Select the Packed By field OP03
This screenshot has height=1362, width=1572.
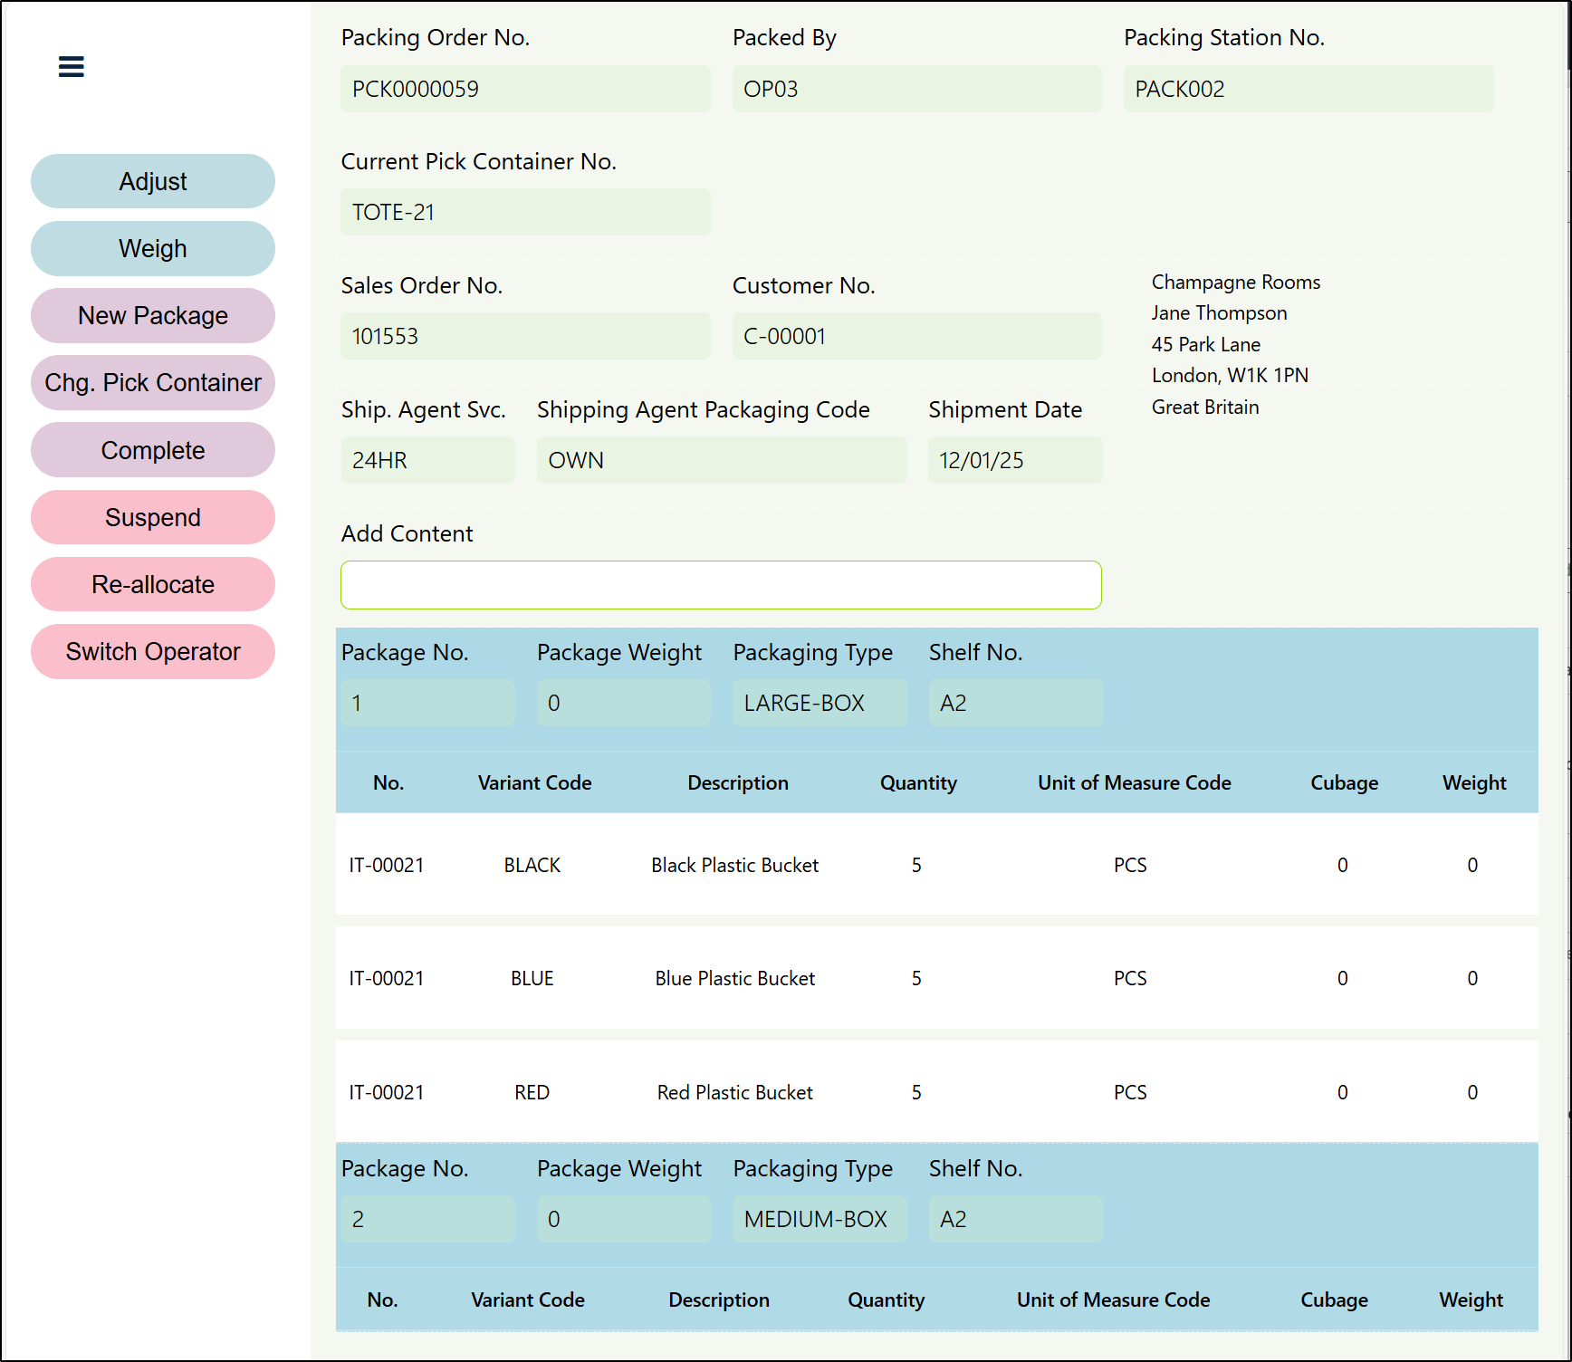(916, 89)
